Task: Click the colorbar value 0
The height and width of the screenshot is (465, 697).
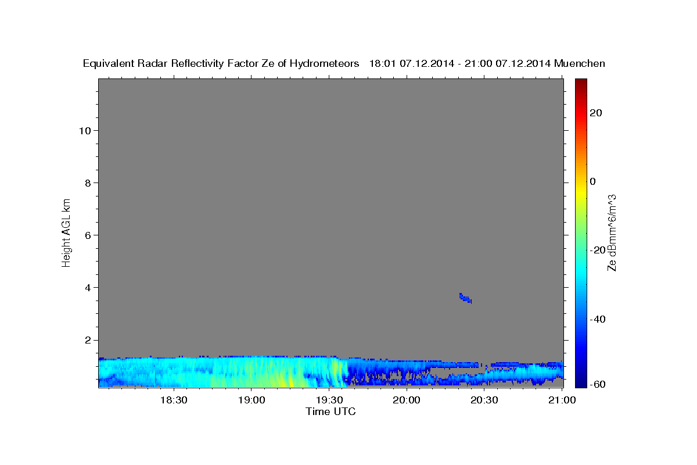Action: point(593,181)
